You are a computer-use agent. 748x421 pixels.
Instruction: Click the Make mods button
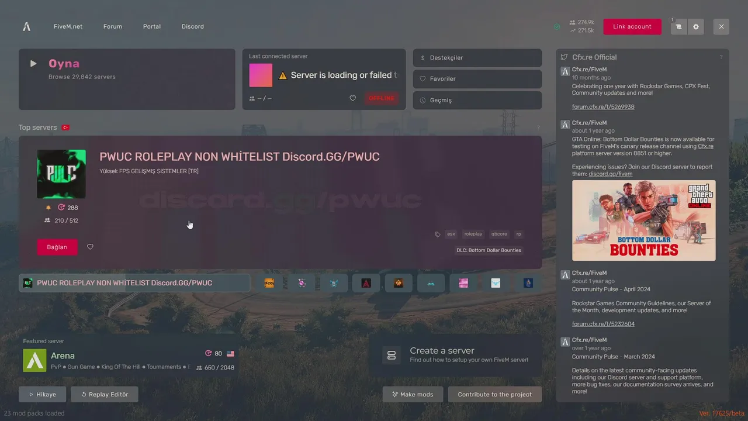[413, 395]
